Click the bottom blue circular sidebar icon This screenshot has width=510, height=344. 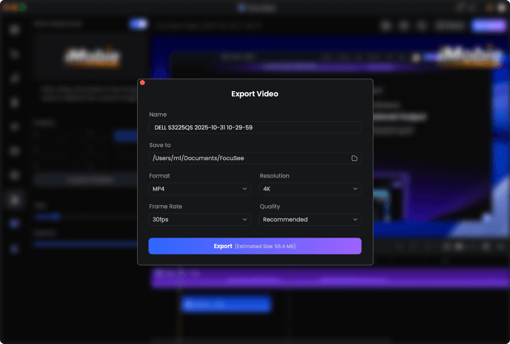(14, 248)
